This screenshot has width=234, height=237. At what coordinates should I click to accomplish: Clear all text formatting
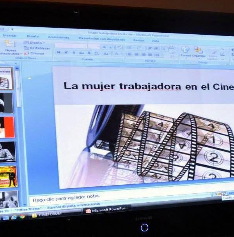pos(119,48)
